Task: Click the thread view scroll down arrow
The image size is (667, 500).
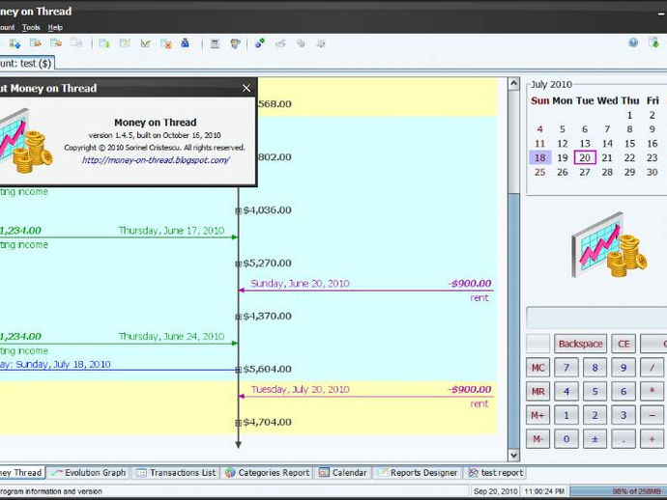Action: (x=514, y=456)
